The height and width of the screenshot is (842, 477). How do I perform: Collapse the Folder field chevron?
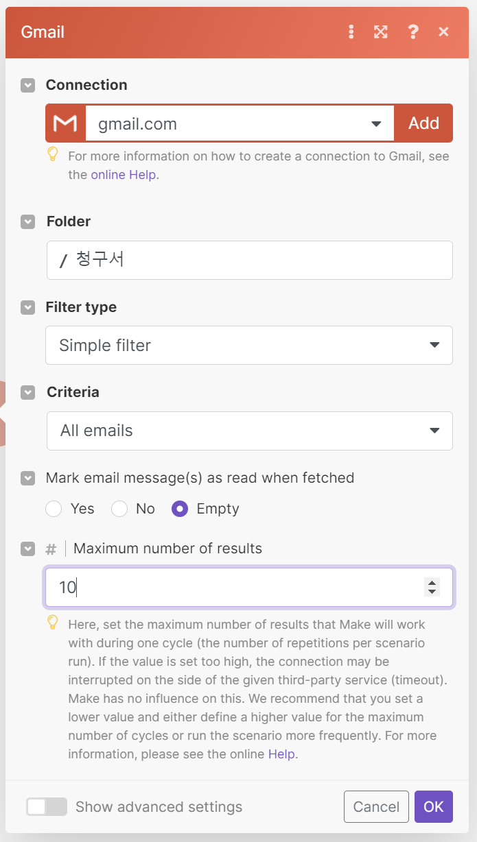(27, 221)
